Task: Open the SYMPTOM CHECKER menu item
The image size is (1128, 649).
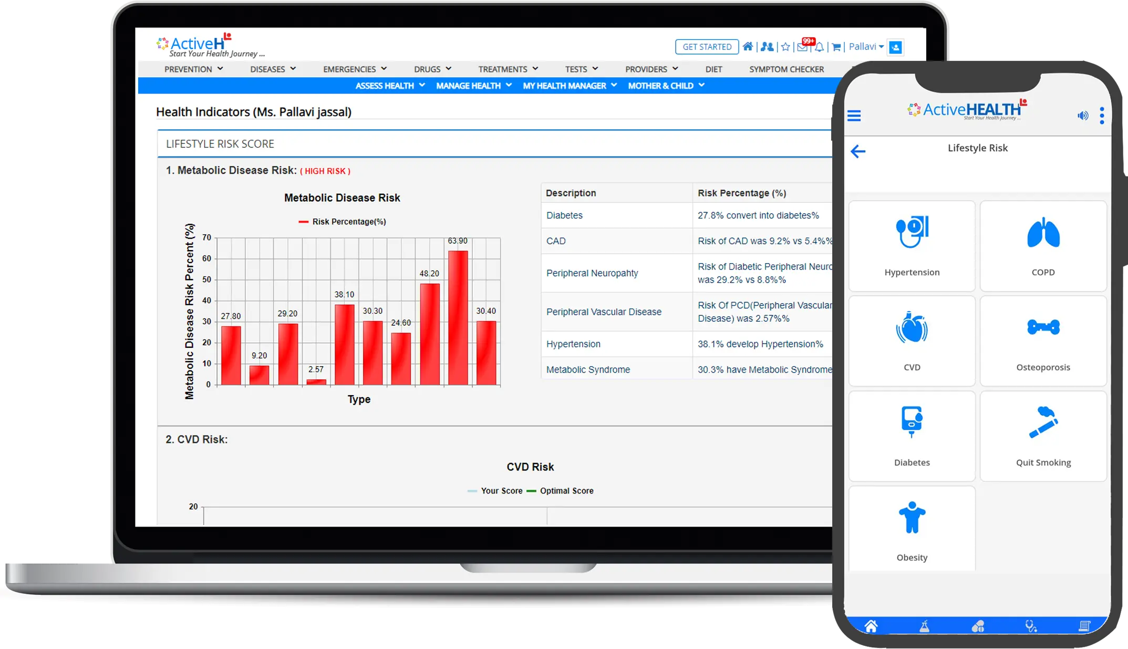Action: click(787, 69)
